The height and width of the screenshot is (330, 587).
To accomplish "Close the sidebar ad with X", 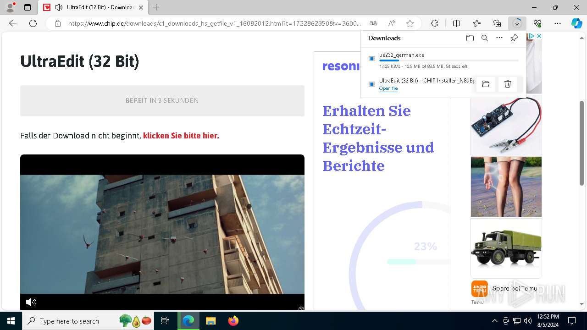I will 539,36.
